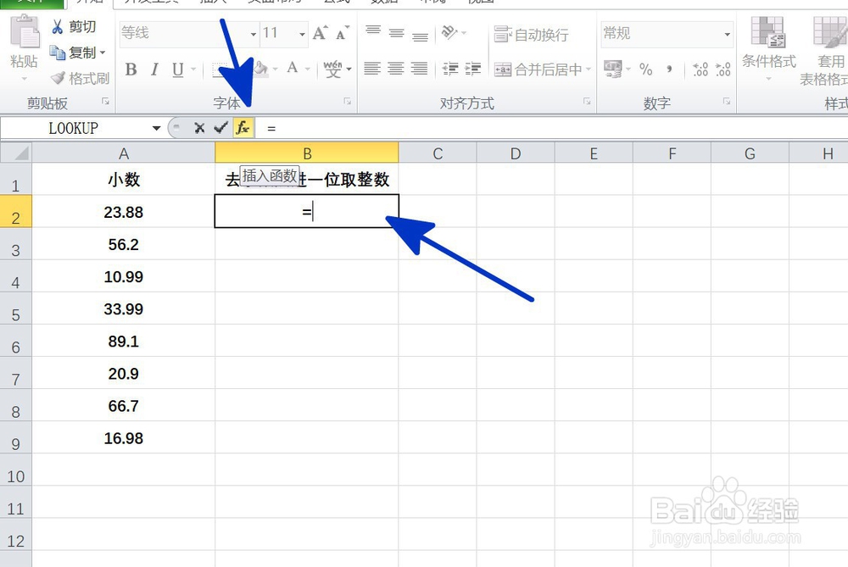
Task: Apply Percent Style in the Number group
Action: click(x=647, y=69)
